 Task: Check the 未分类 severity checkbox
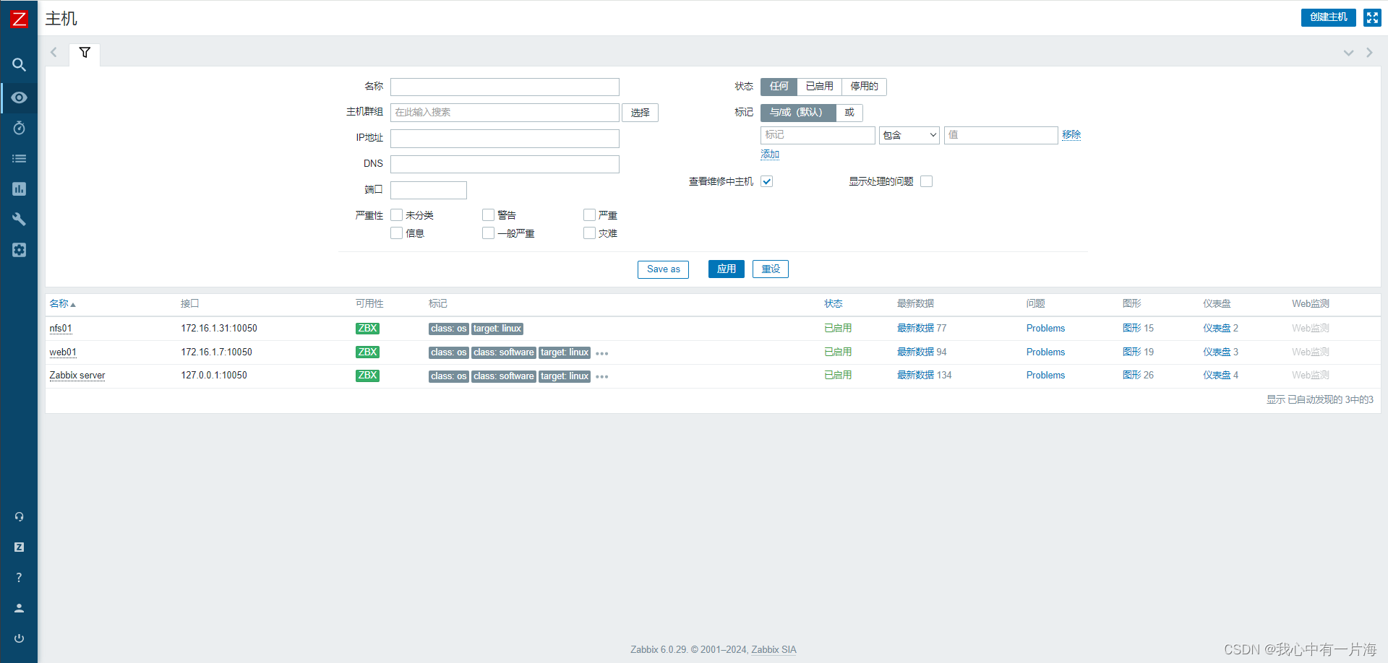pyautogui.click(x=396, y=214)
